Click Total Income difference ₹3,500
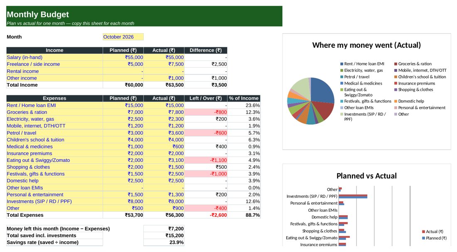 pos(206,85)
